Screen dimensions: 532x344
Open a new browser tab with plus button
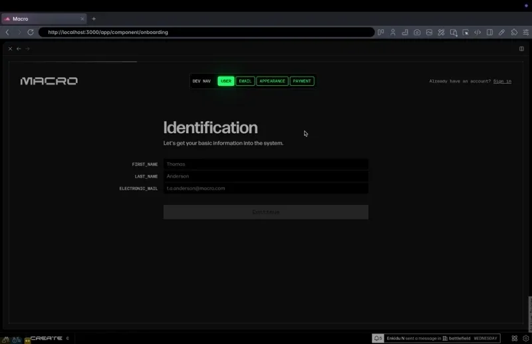94,19
